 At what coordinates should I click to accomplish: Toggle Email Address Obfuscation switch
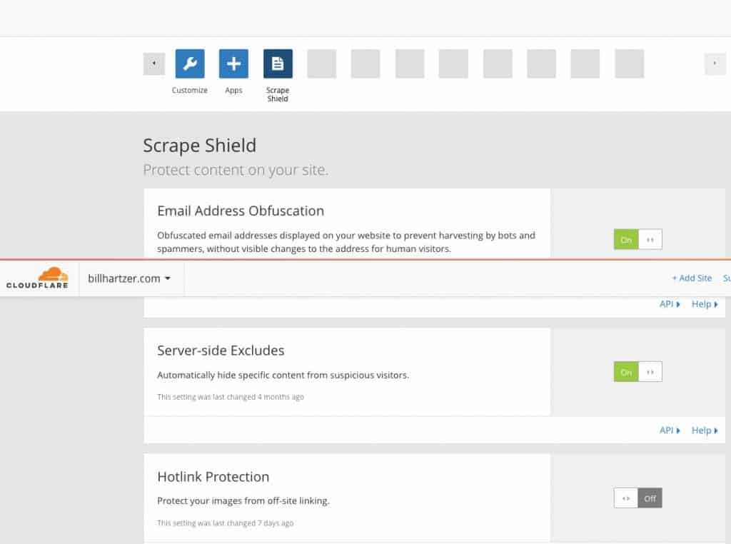(x=637, y=240)
